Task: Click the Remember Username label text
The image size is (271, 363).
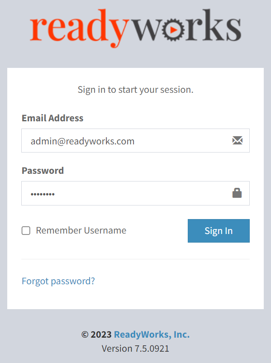Action: pos(81,230)
